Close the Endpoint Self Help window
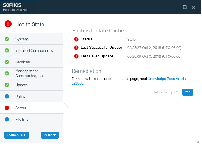The width and height of the screenshot is (202, 144). 193,7
